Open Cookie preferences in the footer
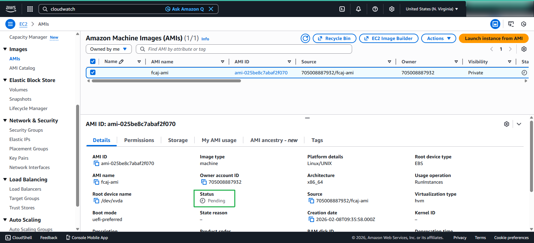This screenshot has width=534, height=243. coord(511,238)
